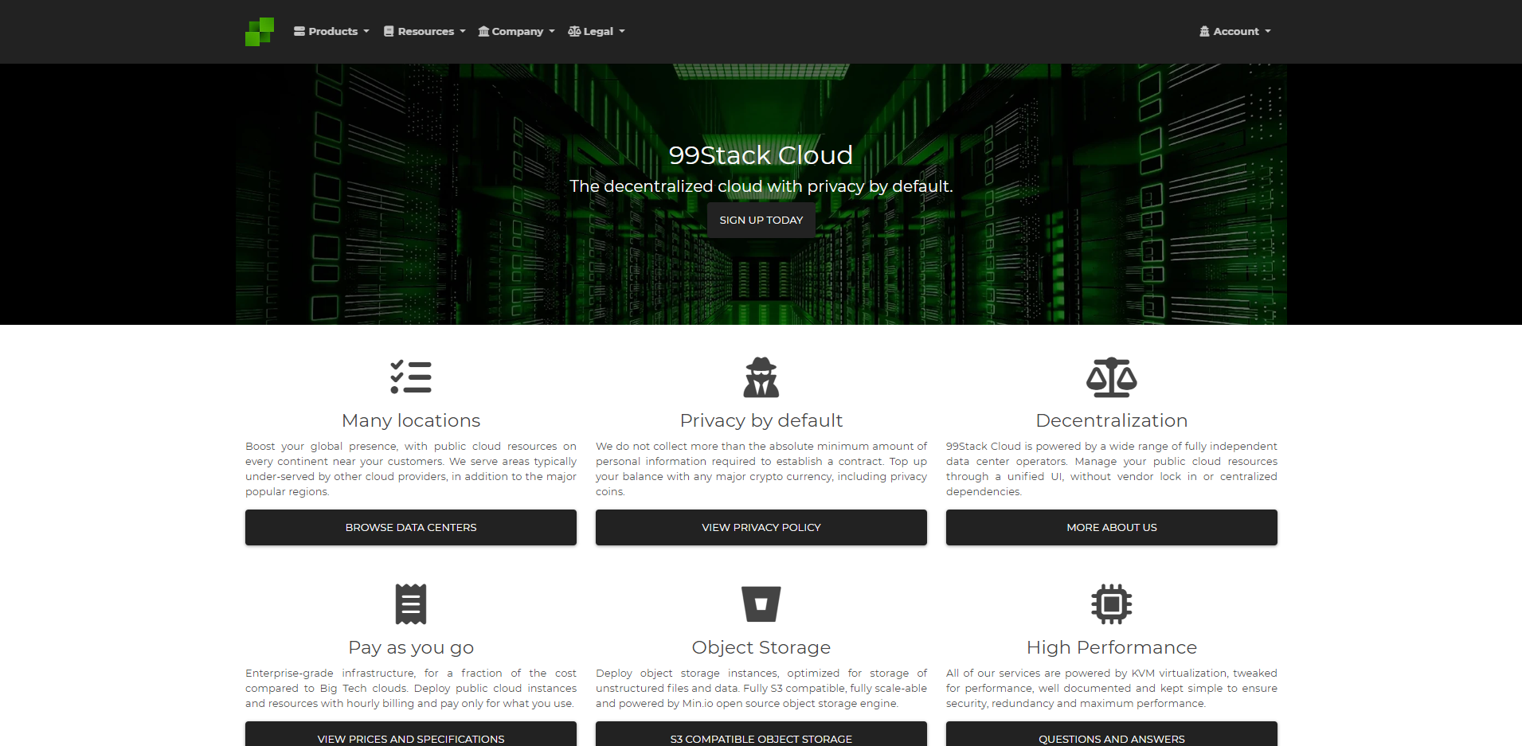
Task: Click the Object Storage heading
Action: tap(761, 647)
